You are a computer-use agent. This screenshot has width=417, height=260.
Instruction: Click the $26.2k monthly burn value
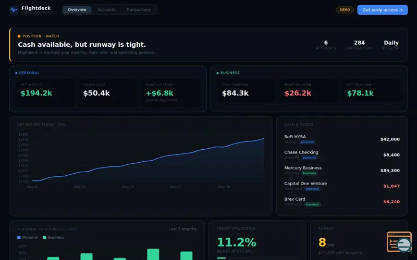[298, 93]
